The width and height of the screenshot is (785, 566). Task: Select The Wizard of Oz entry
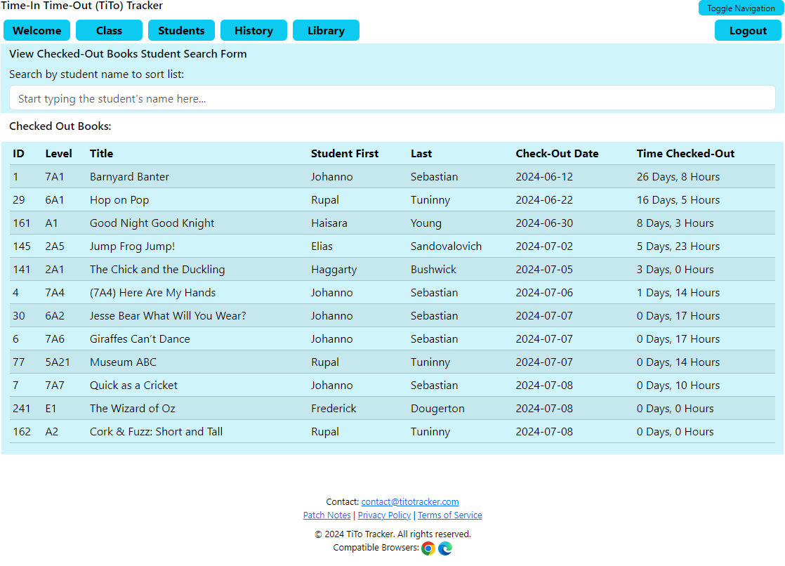133,409
